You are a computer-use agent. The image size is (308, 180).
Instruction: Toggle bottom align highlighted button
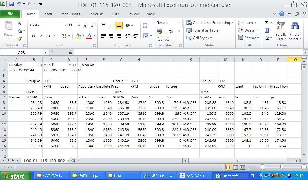pyautogui.click(x=119, y=26)
